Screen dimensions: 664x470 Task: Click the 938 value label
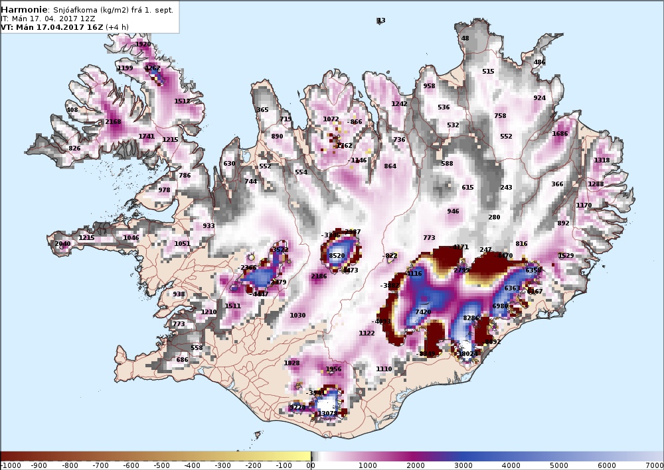[179, 294]
